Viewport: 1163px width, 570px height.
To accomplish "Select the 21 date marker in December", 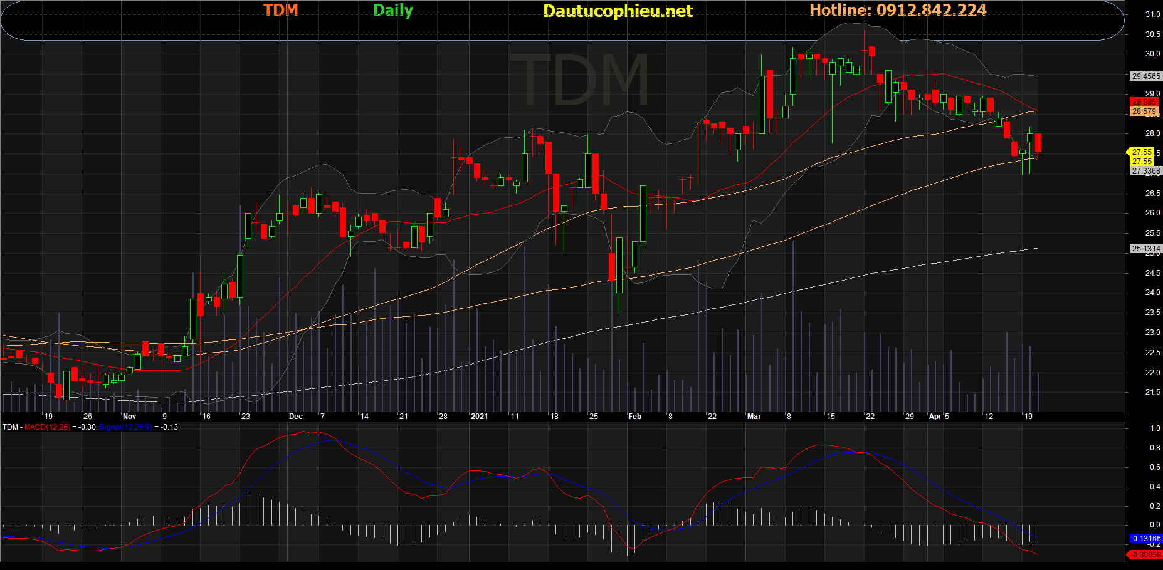I will (x=403, y=417).
